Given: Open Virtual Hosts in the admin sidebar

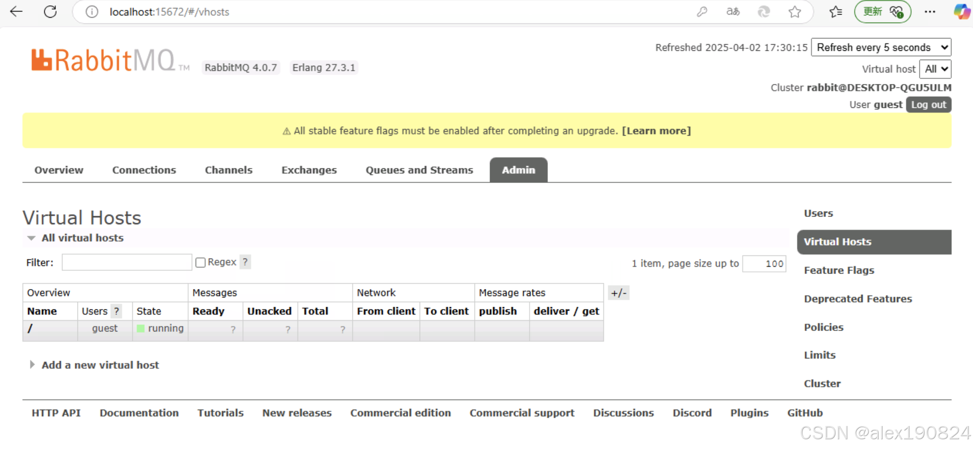Looking at the screenshot, I should tap(874, 242).
